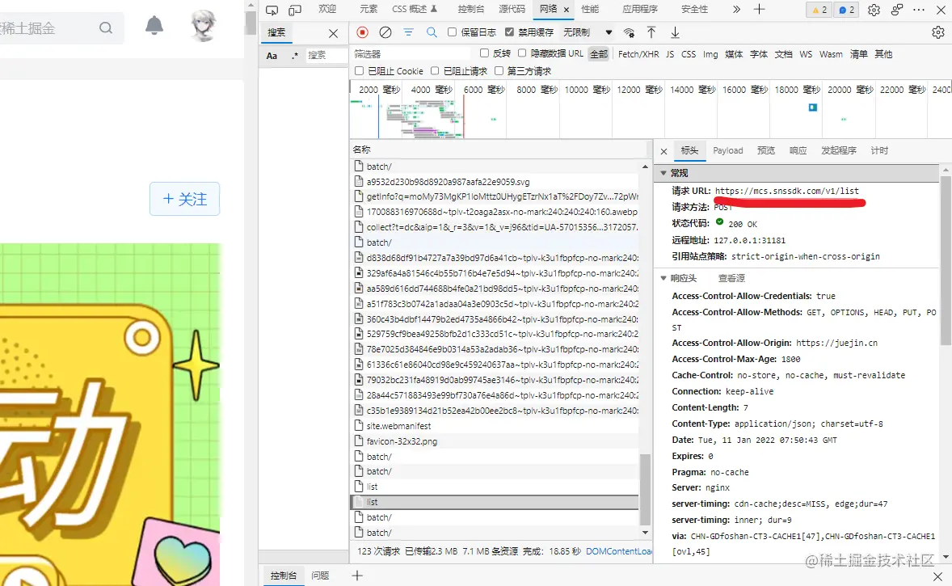Viewport: 952px width, 586px height.
Task: Click the follow button on the page
Action: pos(184,199)
